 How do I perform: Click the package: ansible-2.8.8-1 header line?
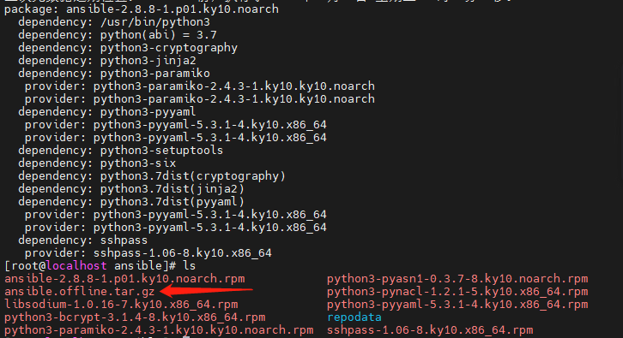[x=142, y=9]
